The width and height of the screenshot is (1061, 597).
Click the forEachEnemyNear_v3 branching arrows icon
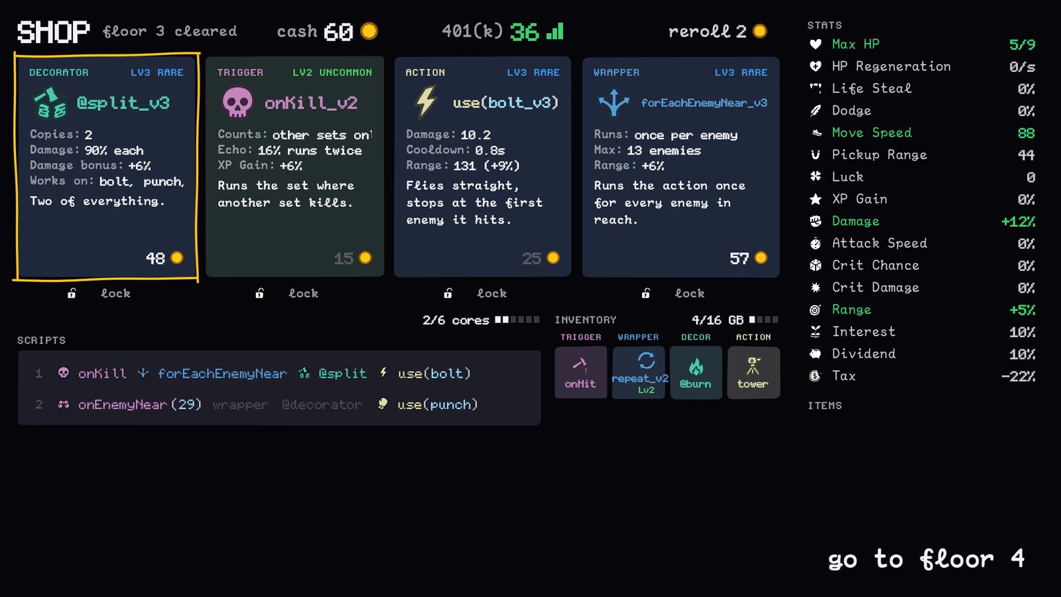pyautogui.click(x=613, y=103)
